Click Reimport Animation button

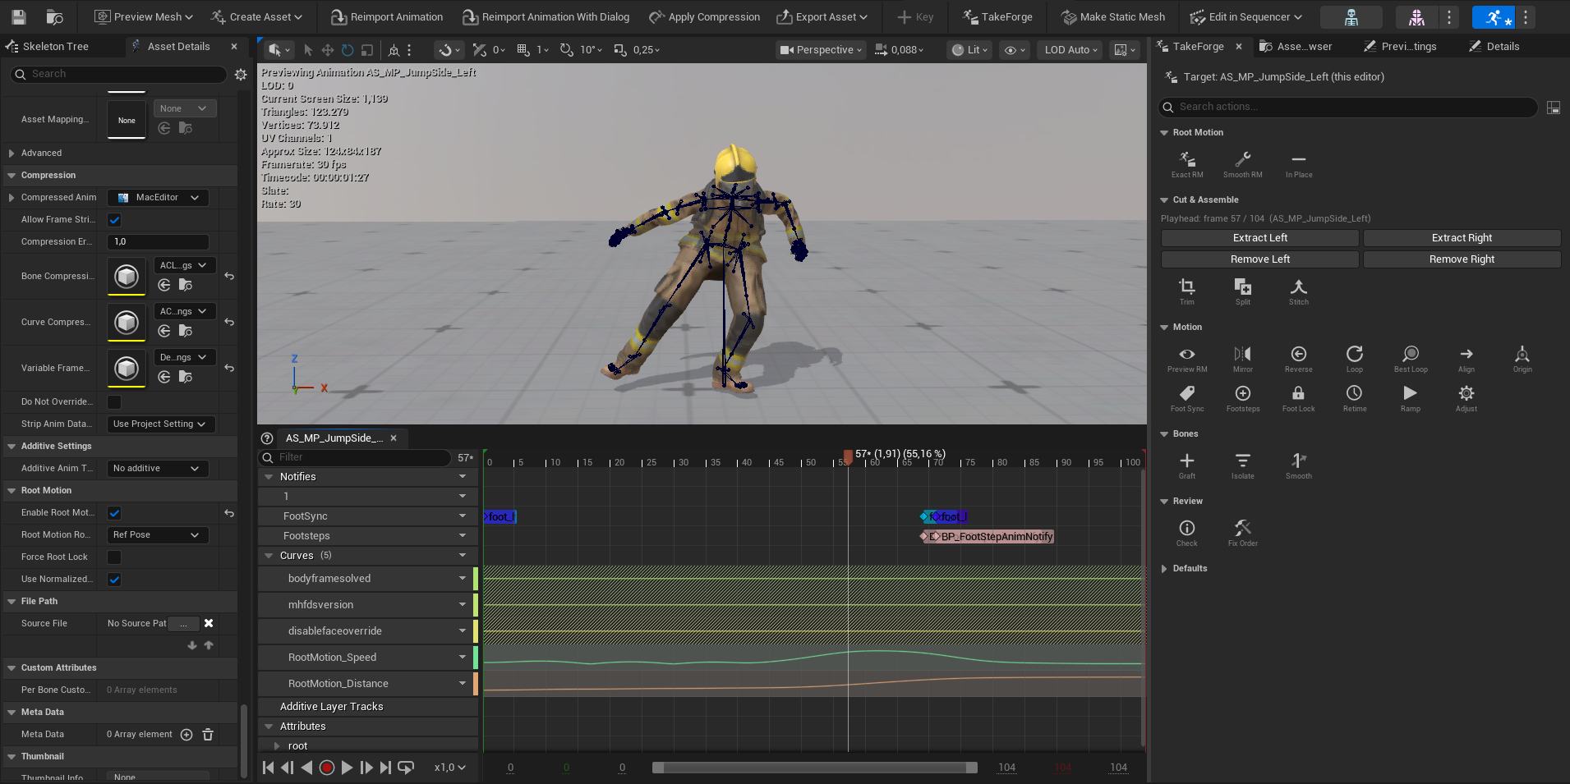click(387, 16)
